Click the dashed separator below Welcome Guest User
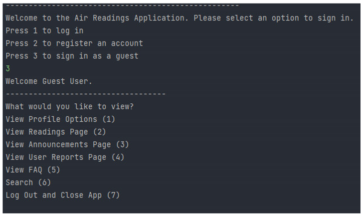363x216 pixels. pos(85,94)
